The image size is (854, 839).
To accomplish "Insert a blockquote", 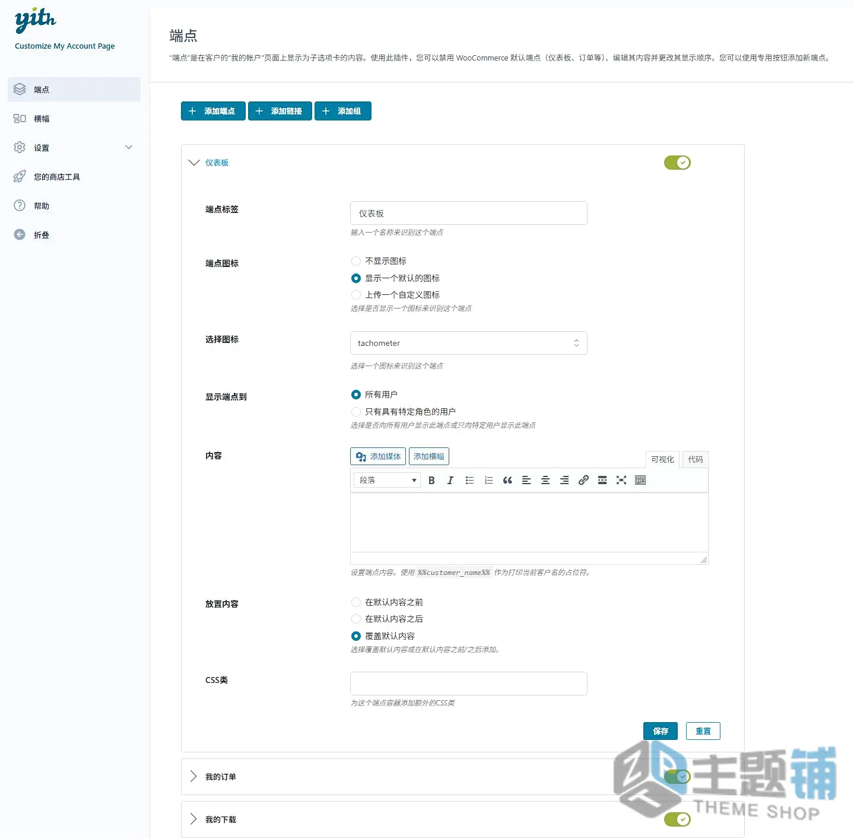I will [x=507, y=480].
